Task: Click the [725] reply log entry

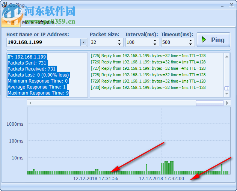Action: click(x=148, y=56)
